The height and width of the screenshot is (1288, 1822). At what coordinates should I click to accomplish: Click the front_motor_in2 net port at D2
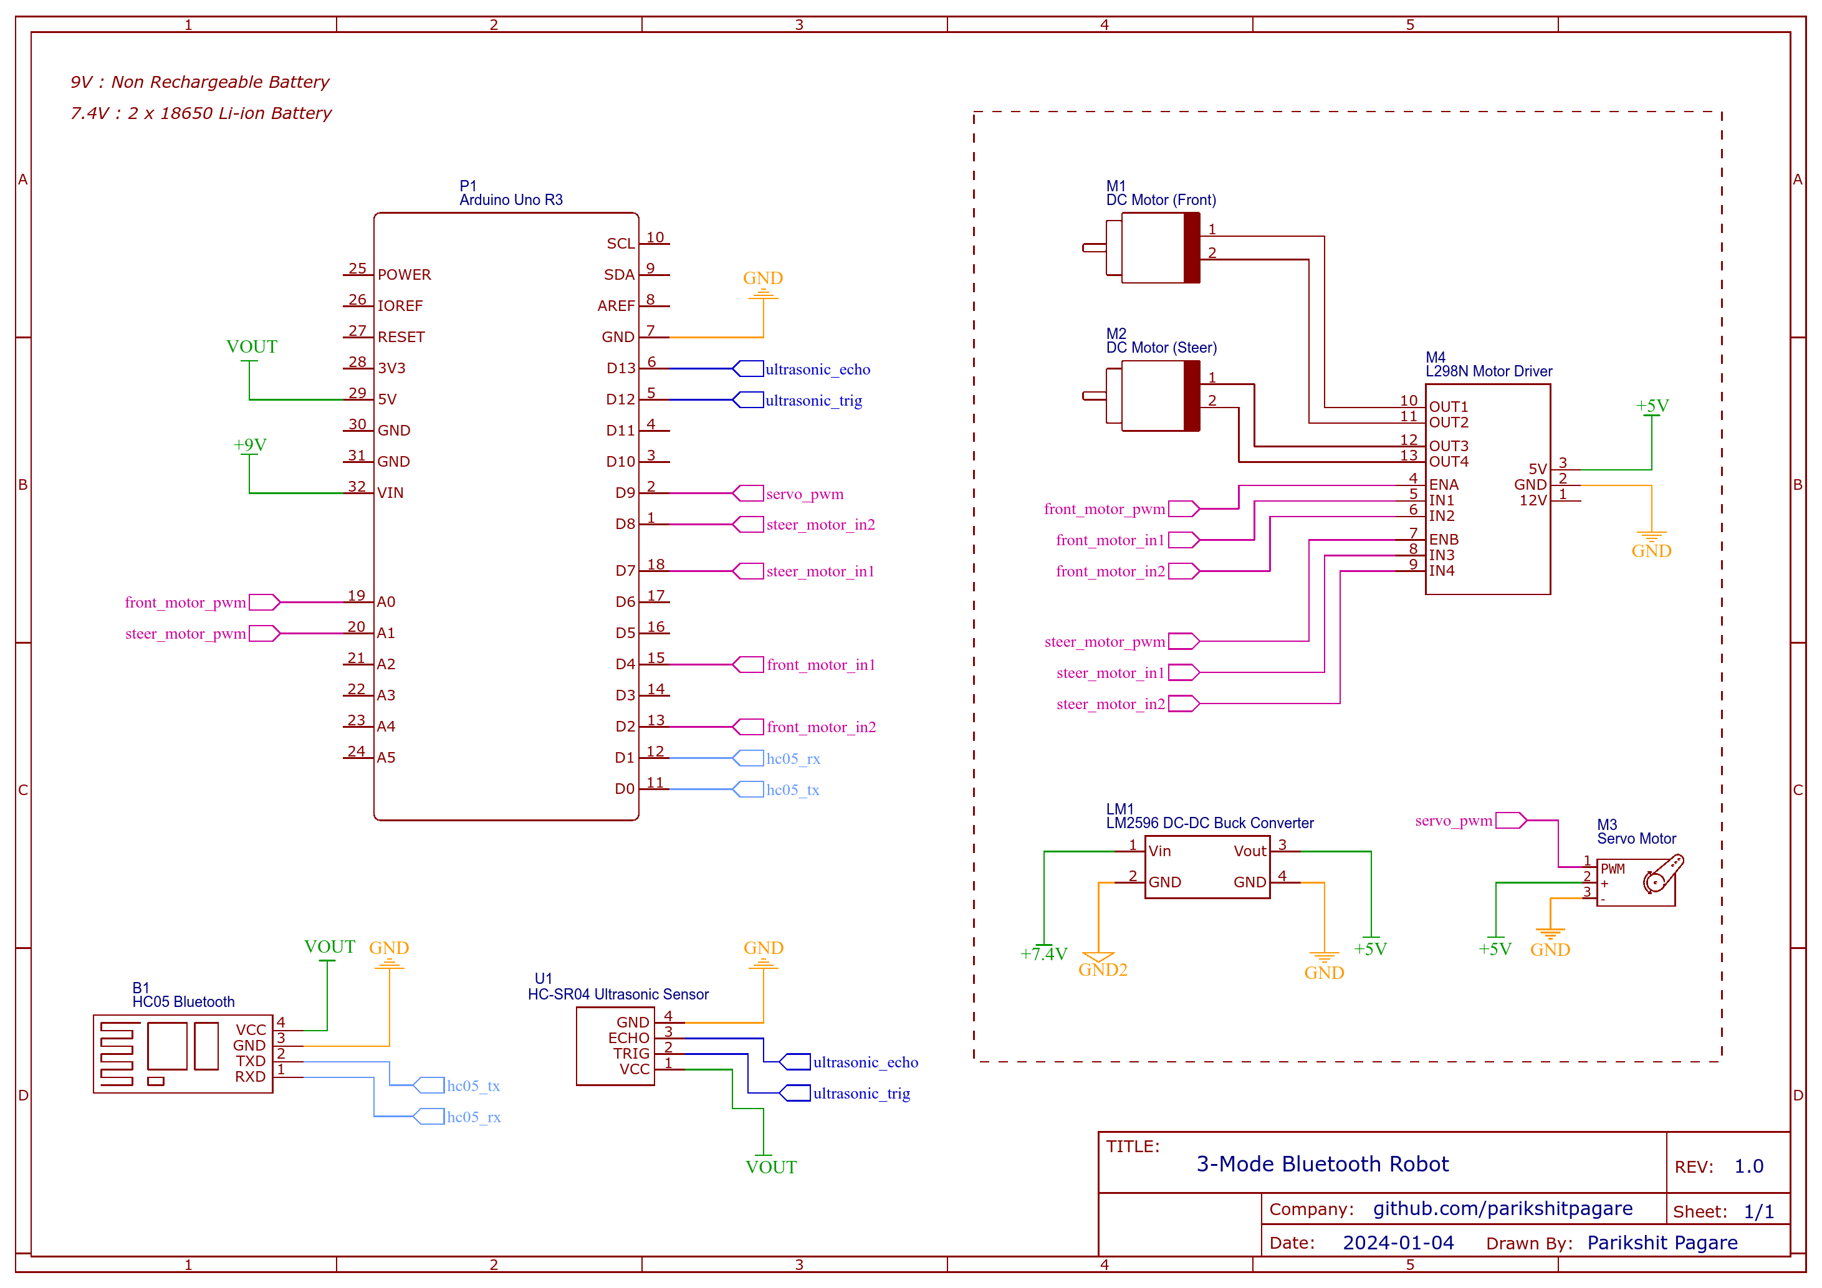pos(804,727)
